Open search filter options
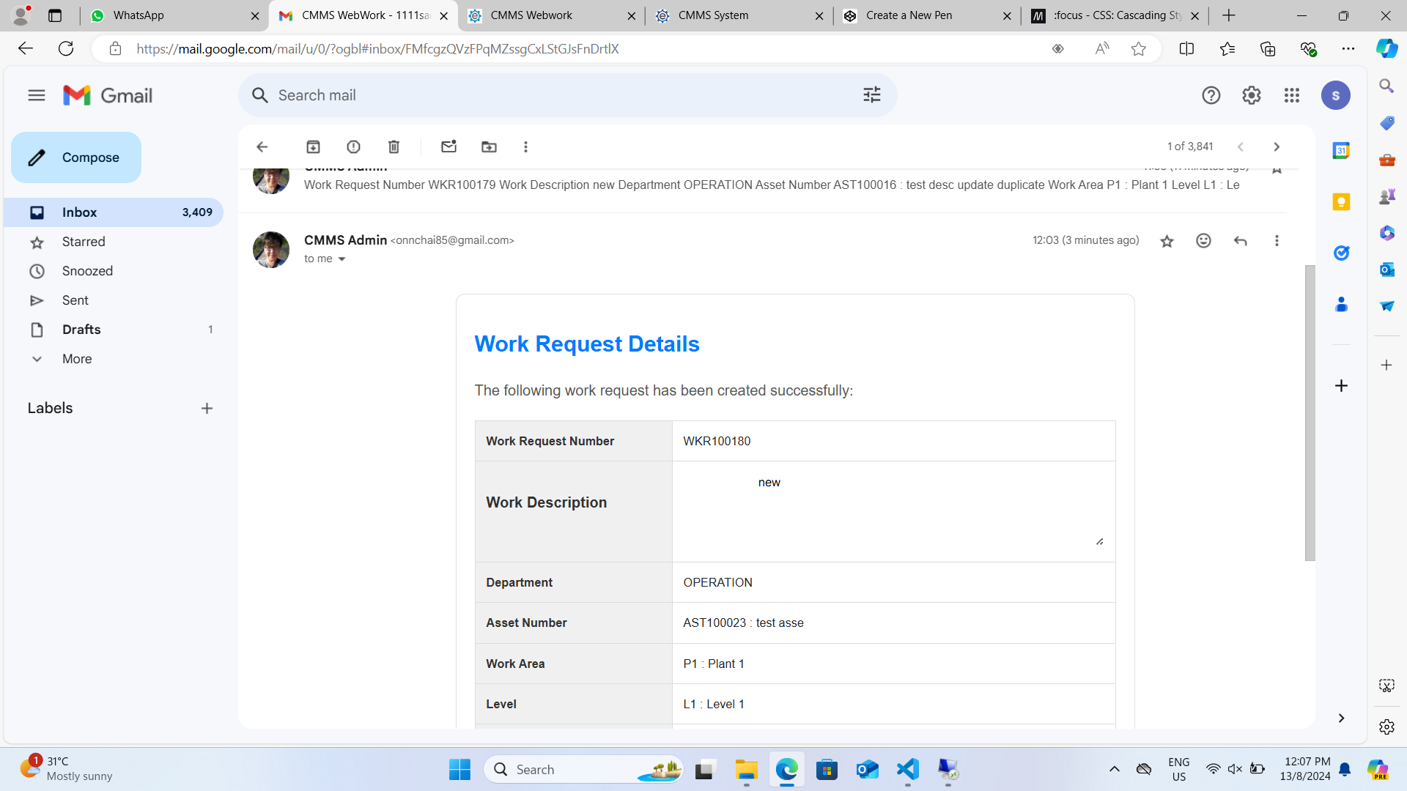 871,95
